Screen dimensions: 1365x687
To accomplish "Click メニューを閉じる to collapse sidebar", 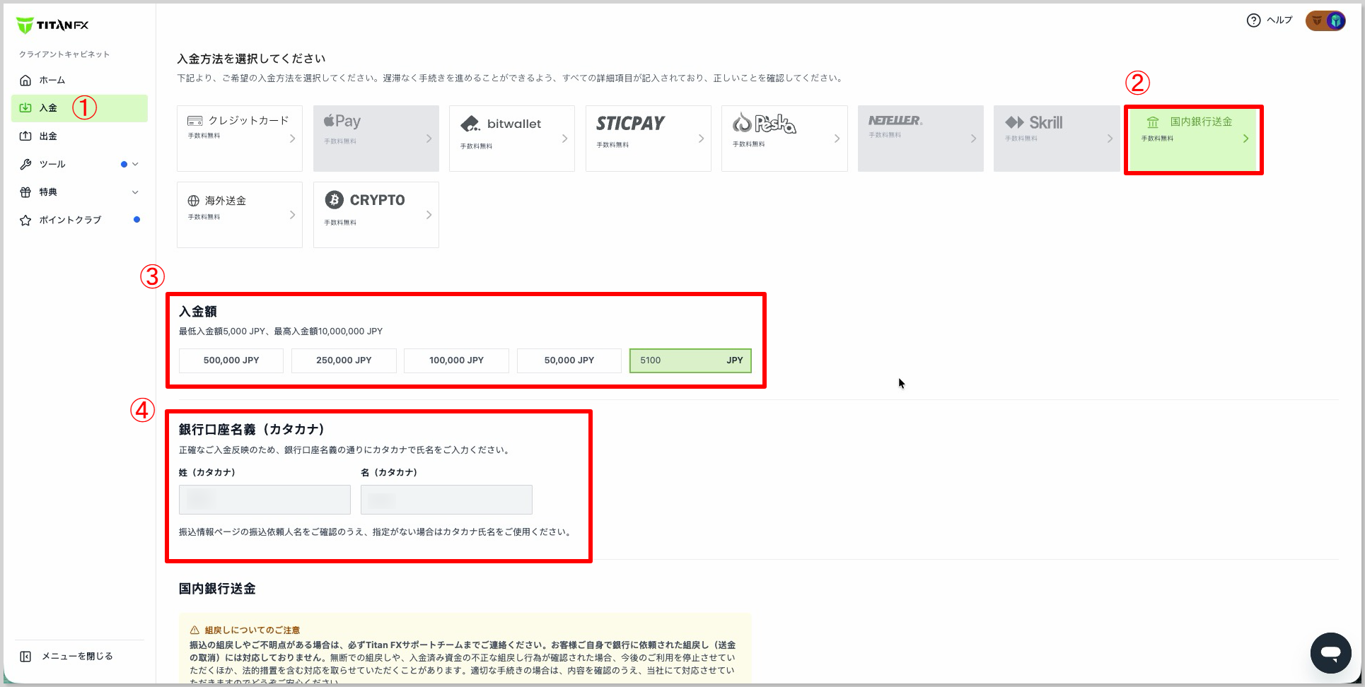I will coord(77,657).
